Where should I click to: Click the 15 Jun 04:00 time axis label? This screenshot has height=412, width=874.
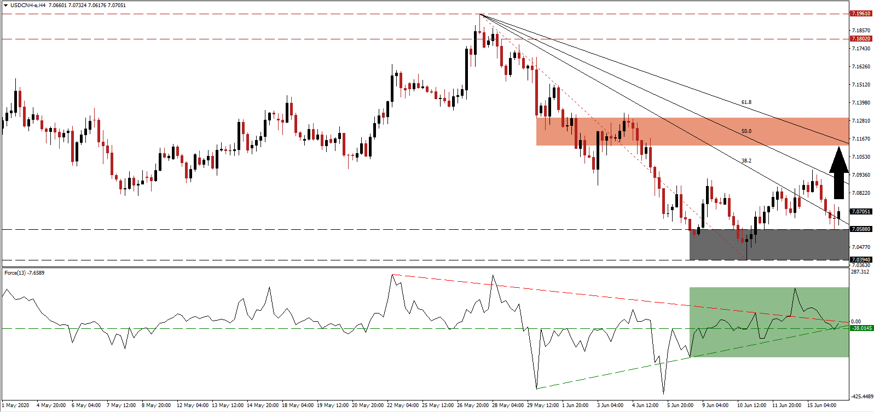[822, 405]
